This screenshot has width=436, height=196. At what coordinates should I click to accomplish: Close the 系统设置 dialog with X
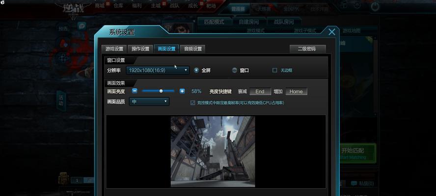[332, 32]
